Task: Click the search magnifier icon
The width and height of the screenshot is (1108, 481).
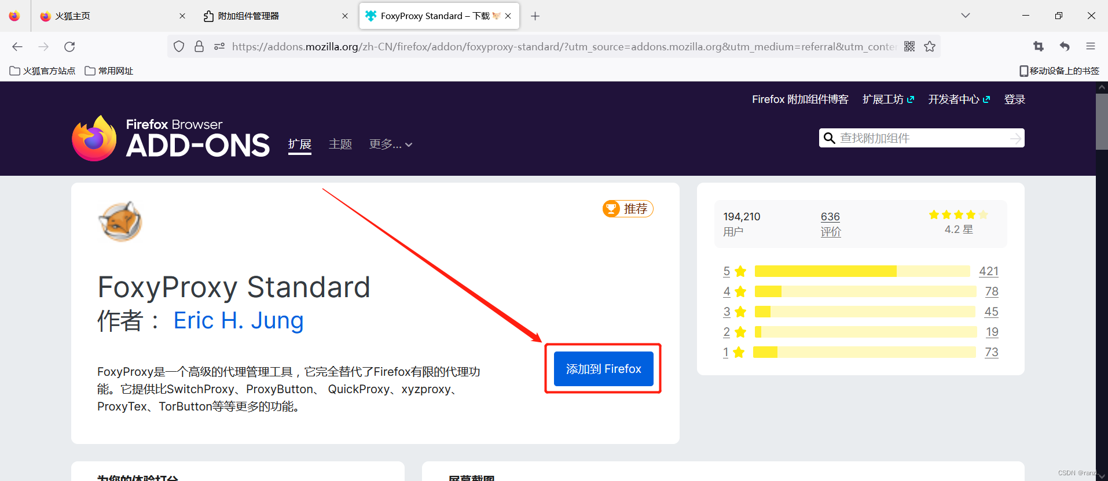Action: [829, 138]
